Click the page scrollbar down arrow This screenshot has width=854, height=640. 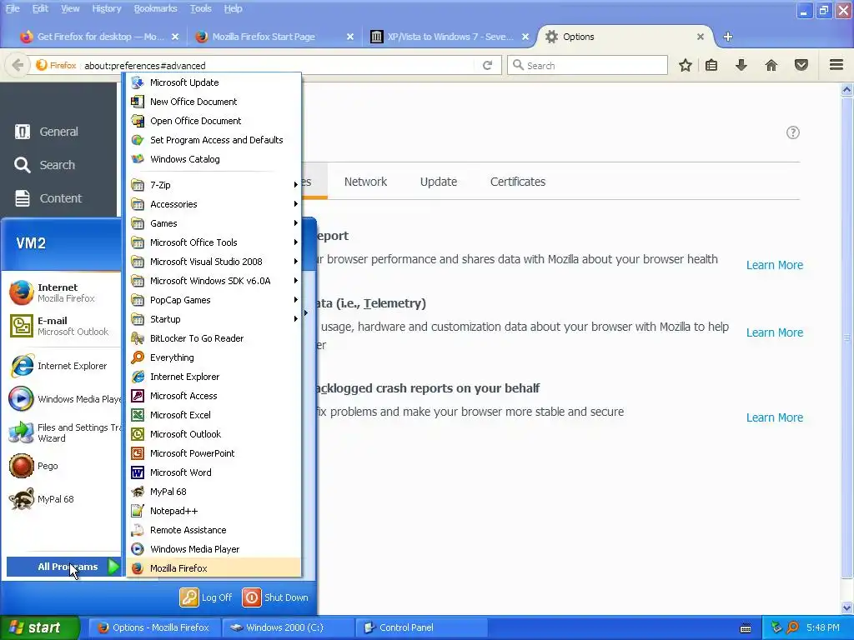(847, 607)
